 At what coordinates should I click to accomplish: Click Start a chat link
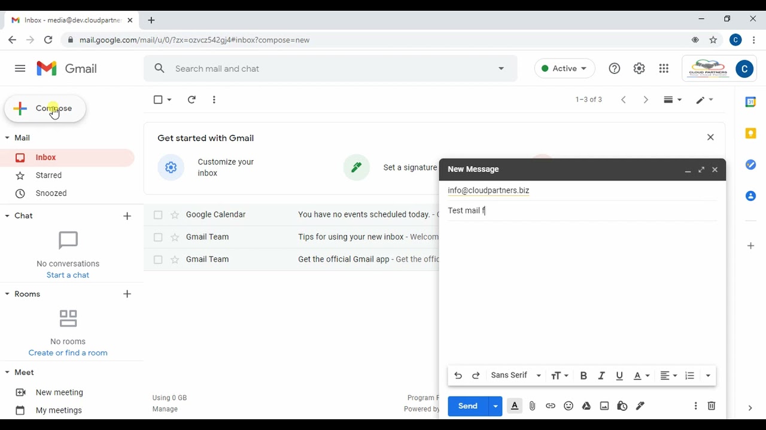coord(68,275)
